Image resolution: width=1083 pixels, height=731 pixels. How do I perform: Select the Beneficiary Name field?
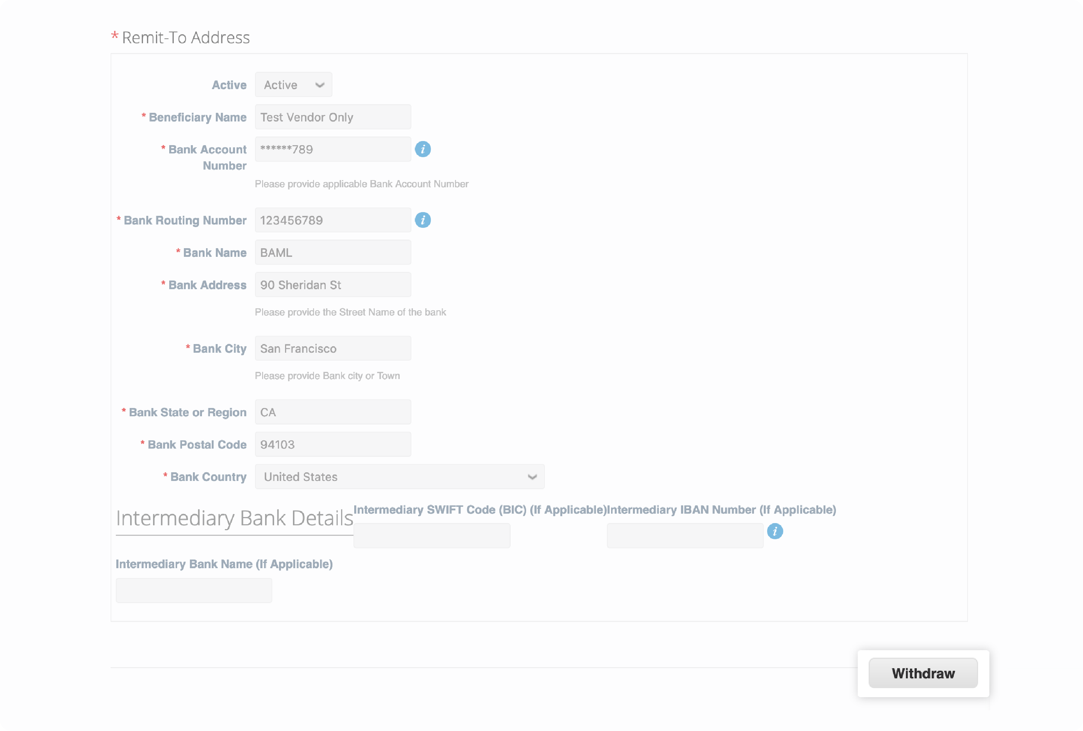(x=332, y=117)
